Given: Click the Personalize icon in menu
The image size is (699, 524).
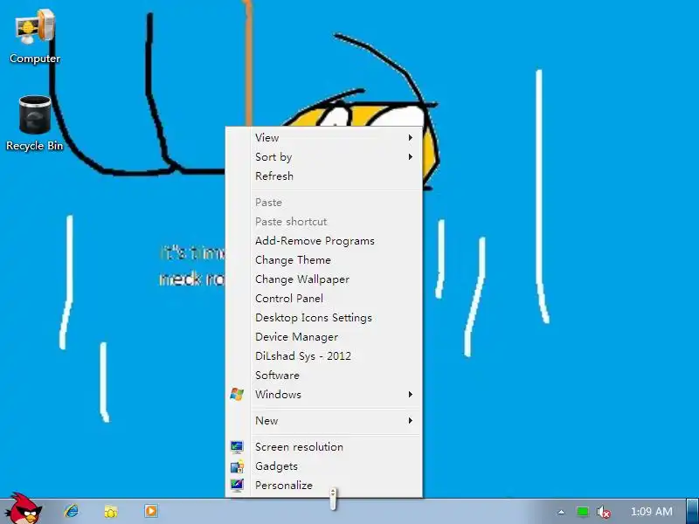Looking at the screenshot, I should click(237, 486).
